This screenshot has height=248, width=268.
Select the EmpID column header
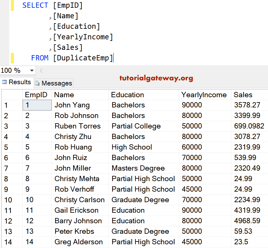36,95
